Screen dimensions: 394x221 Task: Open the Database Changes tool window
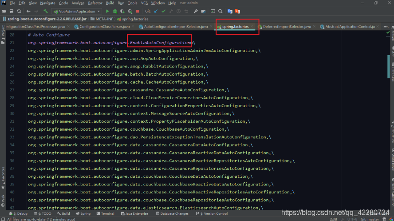pyautogui.click(x=172, y=213)
